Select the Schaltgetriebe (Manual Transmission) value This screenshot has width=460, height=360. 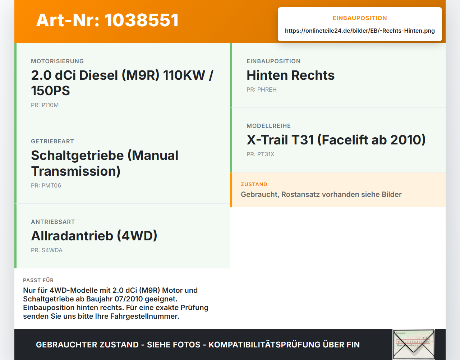(x=105, y=163)
